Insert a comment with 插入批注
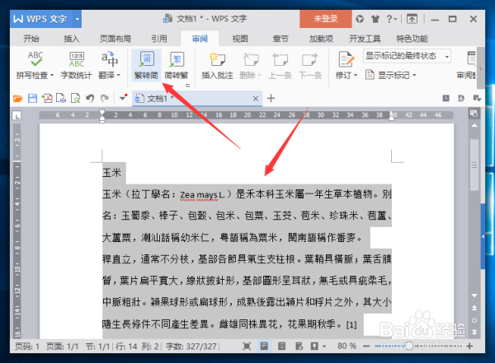The image size is (495, 363). (218, 66)
